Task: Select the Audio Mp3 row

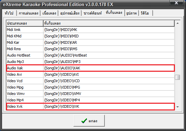Action: (90, 62)
